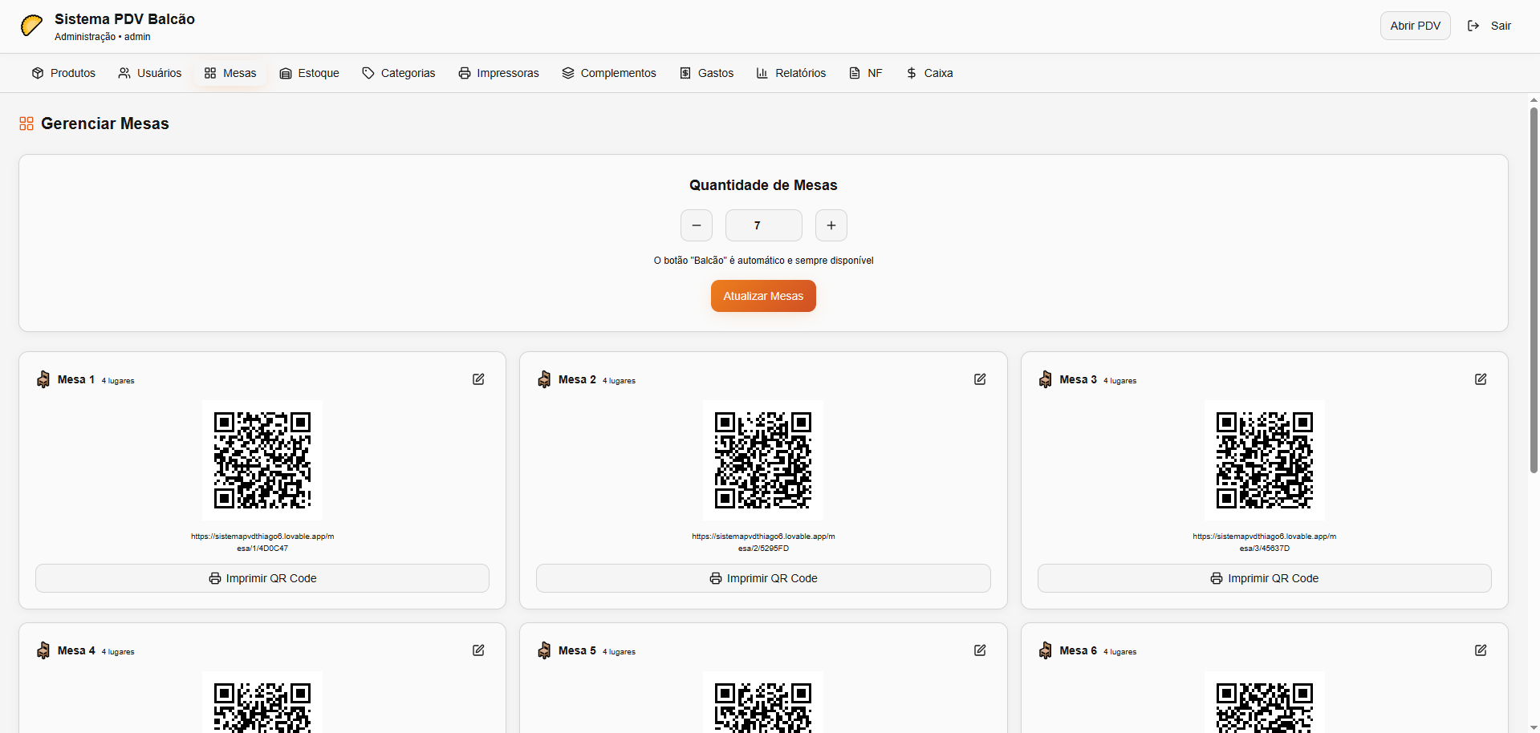Click edit icon on Mesa 4 card

coord(478,650)
